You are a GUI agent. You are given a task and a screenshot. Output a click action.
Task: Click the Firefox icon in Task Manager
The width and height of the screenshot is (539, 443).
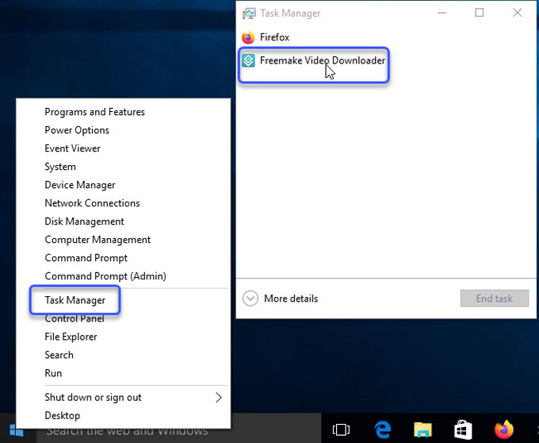click(248, 37)
